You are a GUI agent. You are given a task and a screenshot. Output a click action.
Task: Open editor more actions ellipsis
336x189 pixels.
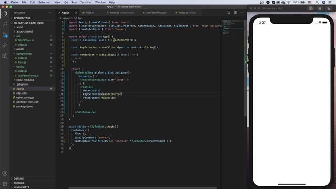242,13
